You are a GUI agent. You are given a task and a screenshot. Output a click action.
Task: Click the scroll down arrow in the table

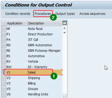click(64, 33)
